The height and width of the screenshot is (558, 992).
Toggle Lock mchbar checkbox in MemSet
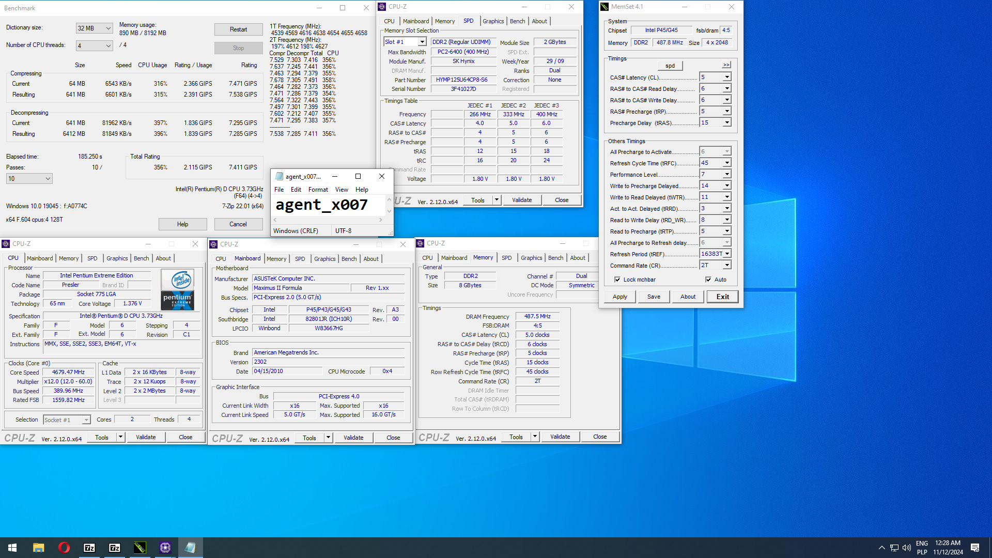617,280
